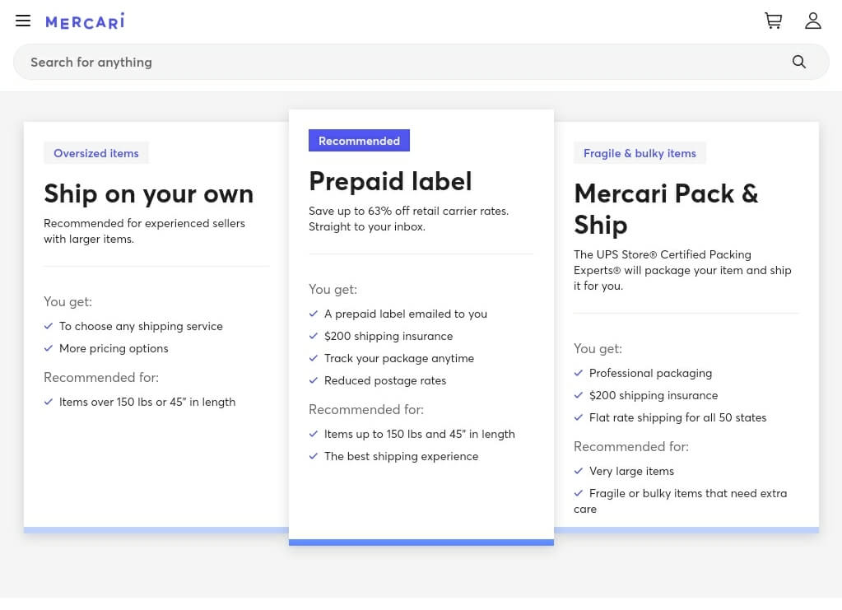Click 'Save up to 63% off retail' text
Image resolution: width=842 pixels, height=610 pixels.
click(x=408, y=218)
